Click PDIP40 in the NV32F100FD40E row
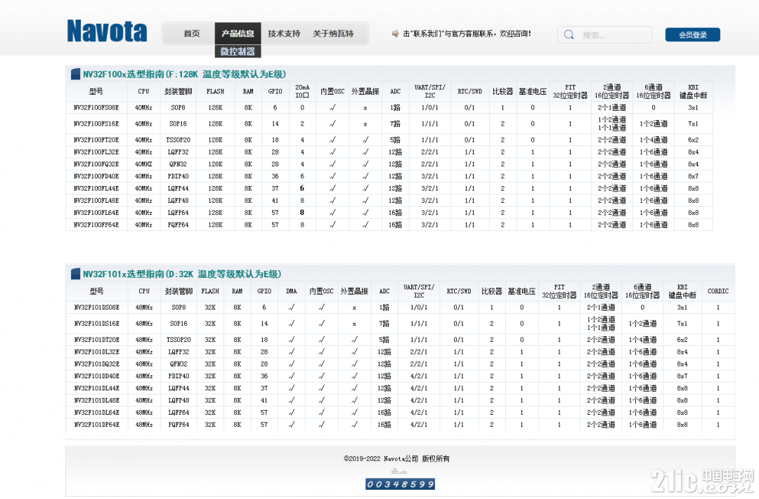The image size is (759, 499). click(x=178, y=176)
